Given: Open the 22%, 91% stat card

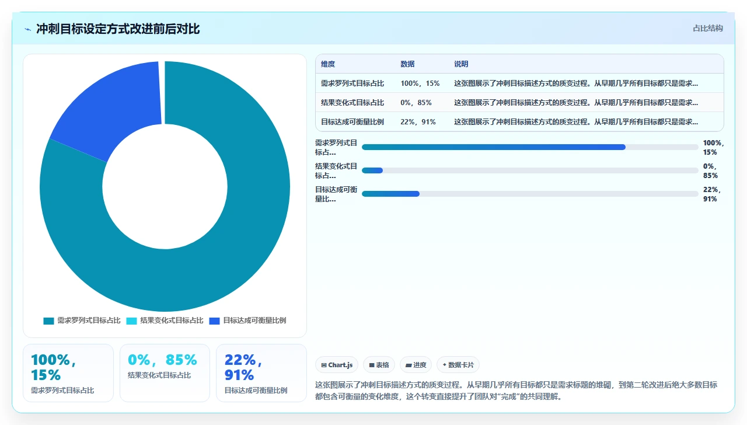Looking at the screenshot, I should pos(261,373).
